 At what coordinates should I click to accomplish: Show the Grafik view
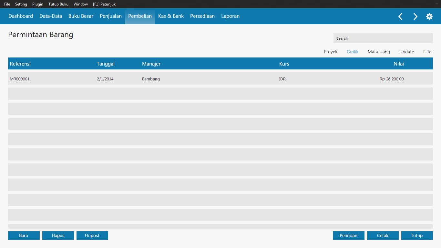pos(353,52)
